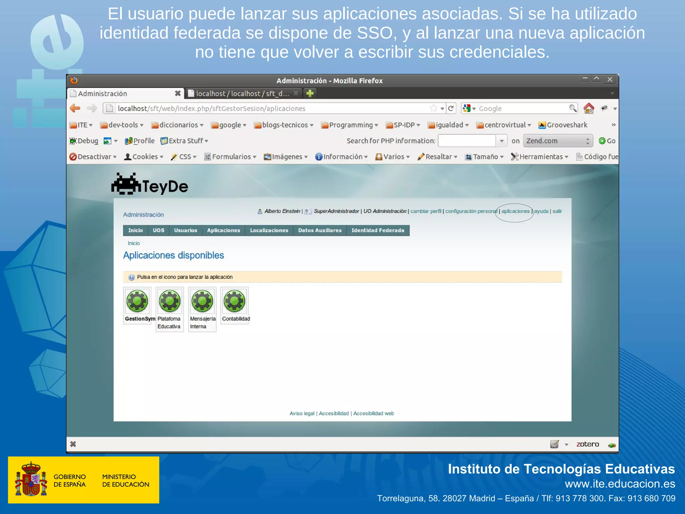Expand the dev-tools bookmarks folder
The height and width of the screenshot is (514, 685).
(122, 125)
